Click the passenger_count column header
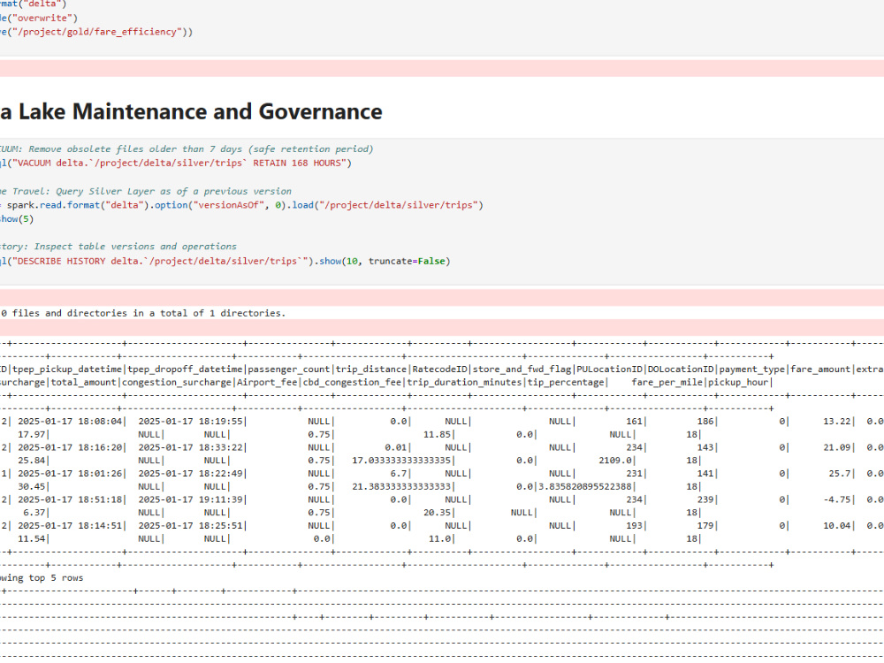 coord(289,370)
